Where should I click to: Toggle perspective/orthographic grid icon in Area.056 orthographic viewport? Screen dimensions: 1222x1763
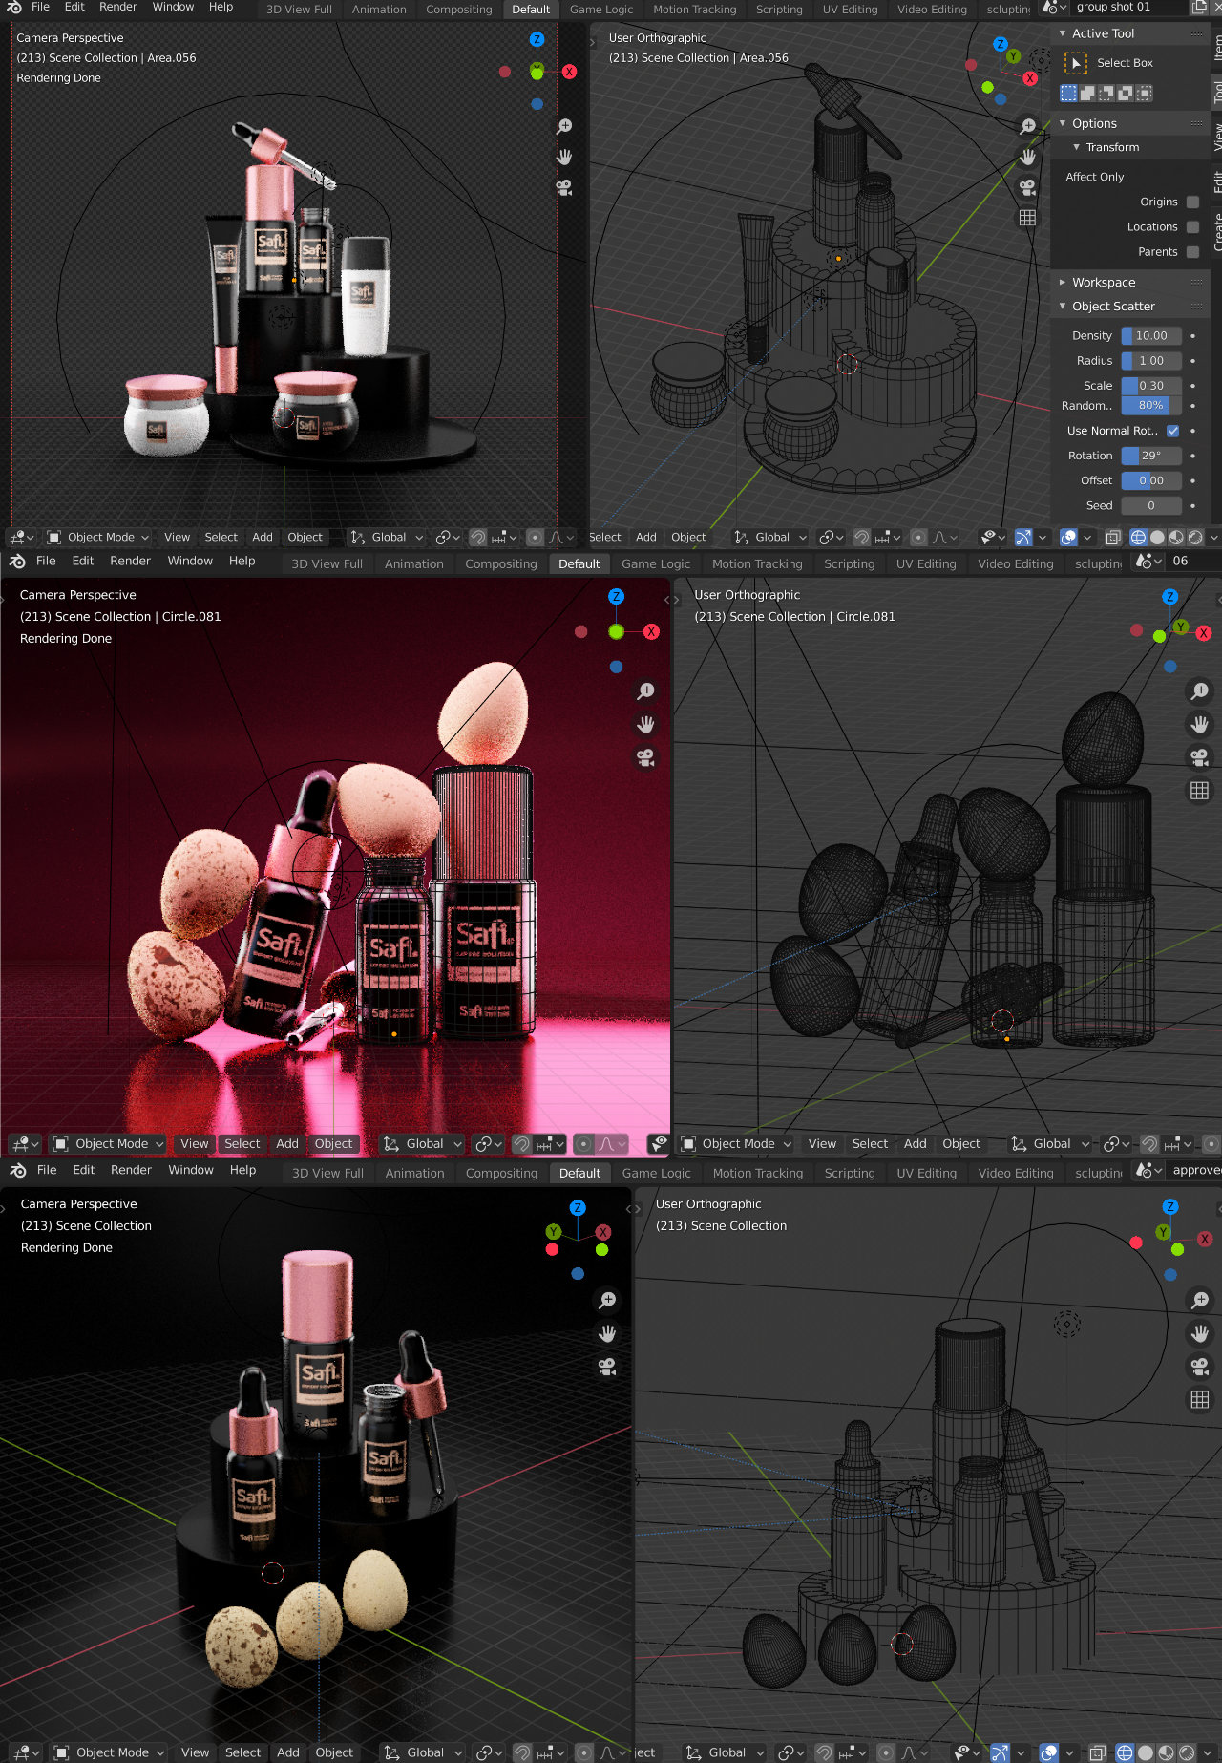1027,218
